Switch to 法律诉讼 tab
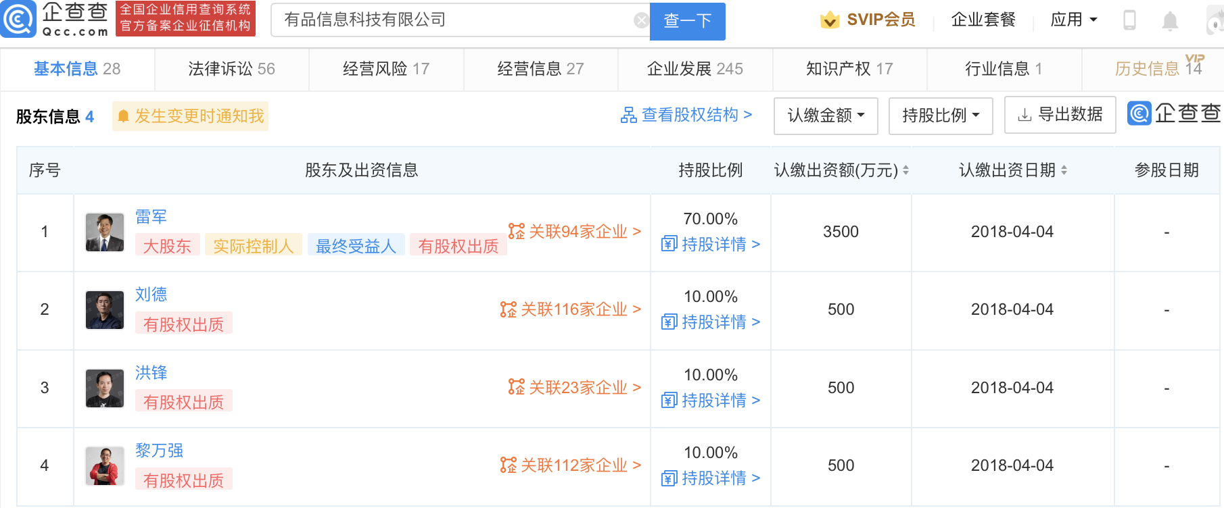Image resolution: width=1224 pixels, height=508 pixels. (x=231, y=69)
